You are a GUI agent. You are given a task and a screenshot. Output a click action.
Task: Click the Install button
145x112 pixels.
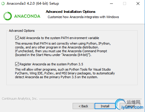point(105,106)
